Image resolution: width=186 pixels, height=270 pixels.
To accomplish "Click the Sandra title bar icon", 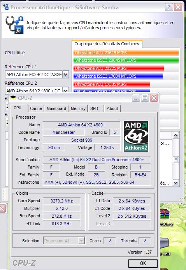I will 6,7.
